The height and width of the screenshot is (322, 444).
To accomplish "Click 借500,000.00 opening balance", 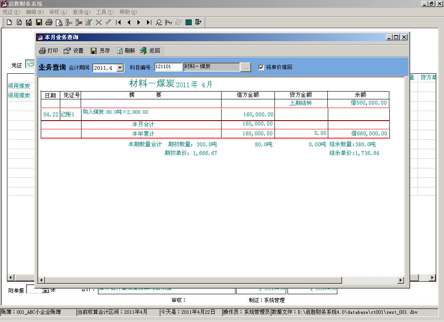I will [369, 103].
